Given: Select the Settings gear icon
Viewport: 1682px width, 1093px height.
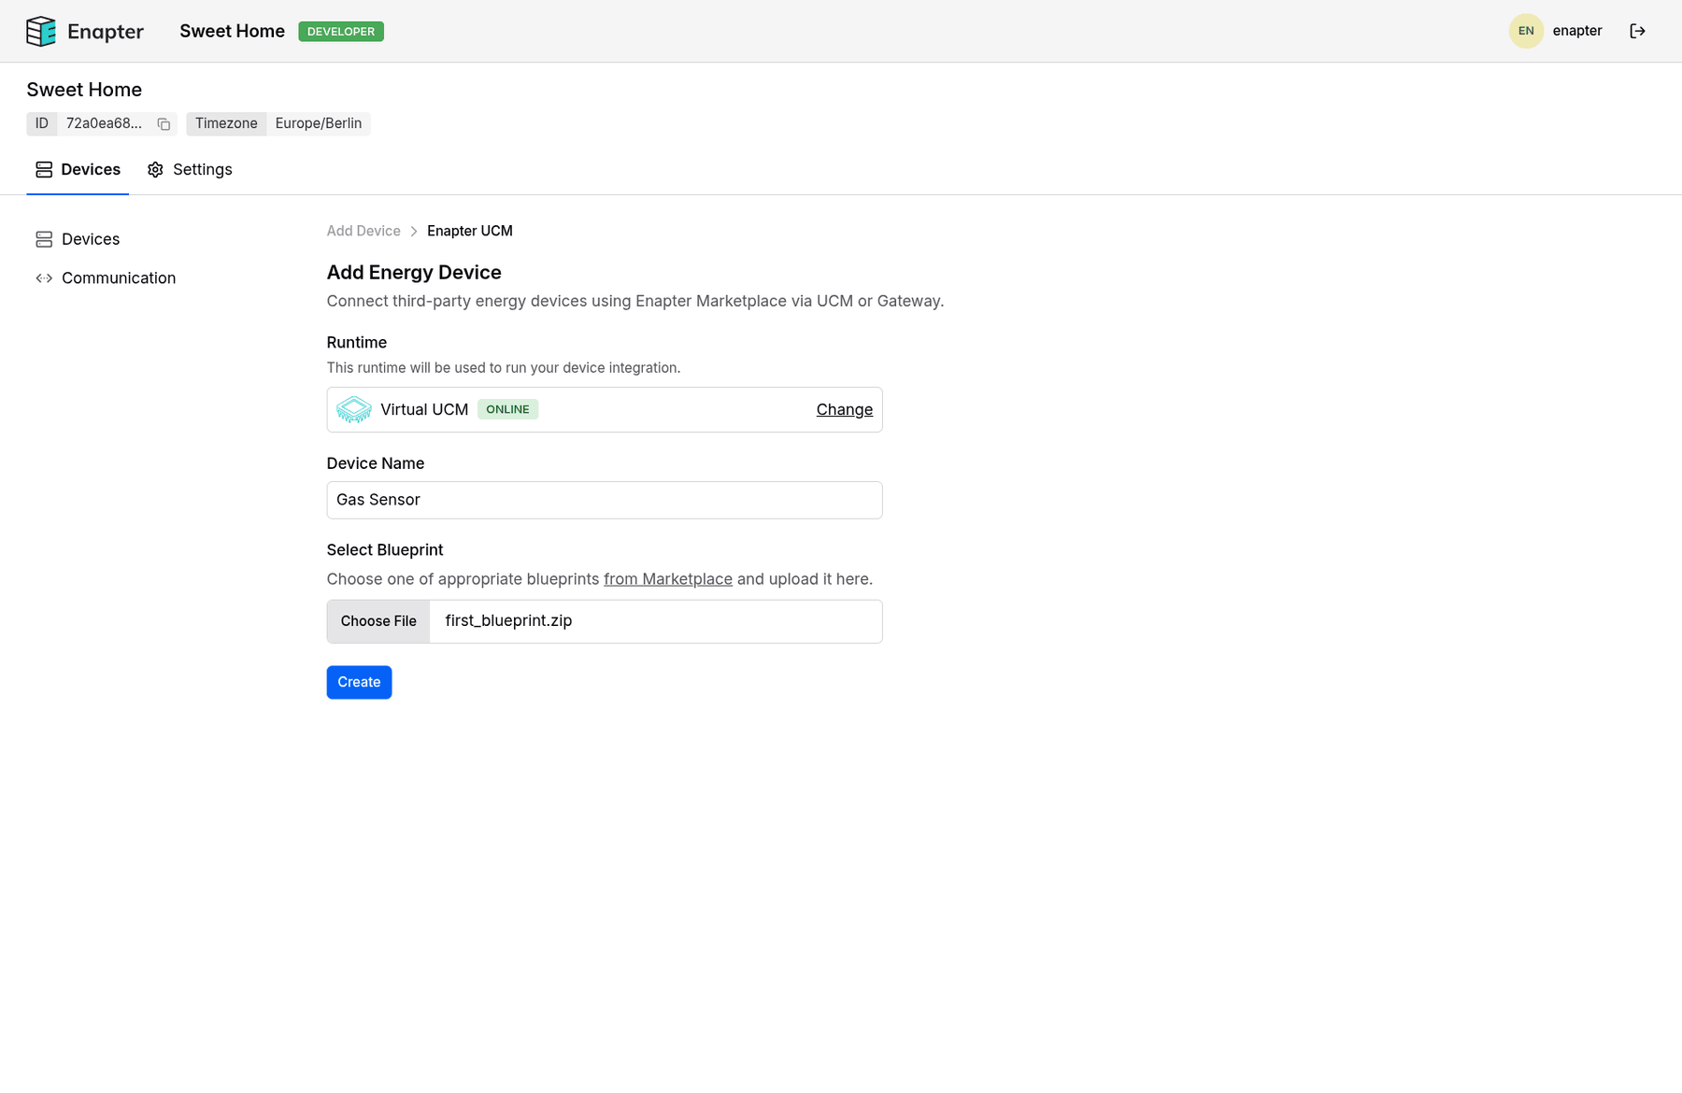Looking at the screenshot, I should [155, 169].
